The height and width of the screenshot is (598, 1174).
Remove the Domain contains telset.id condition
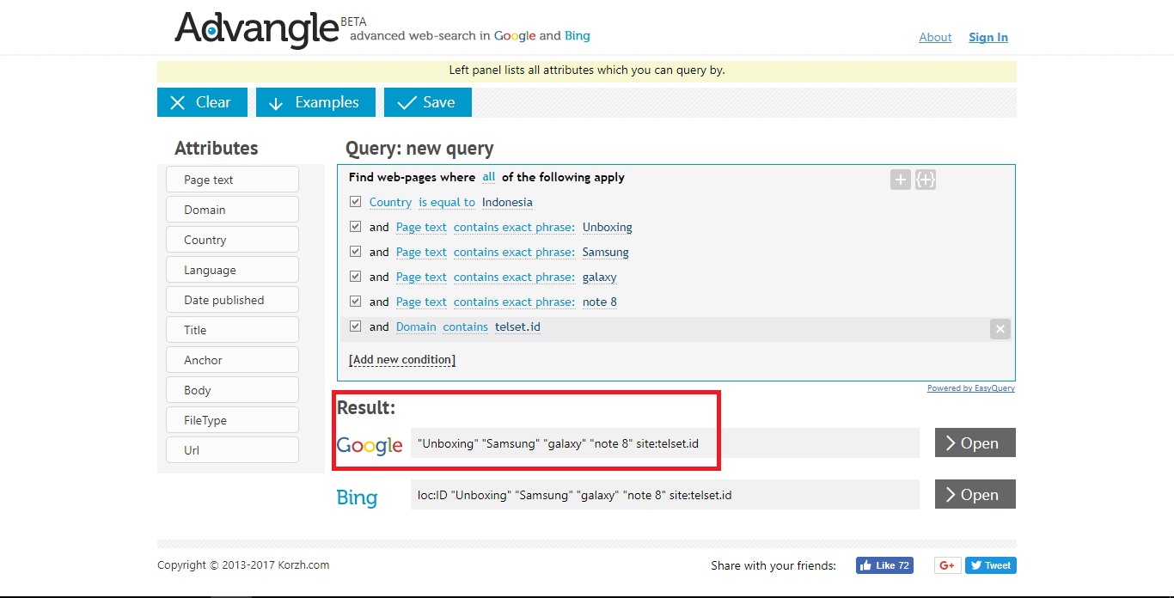(1000, 329)
